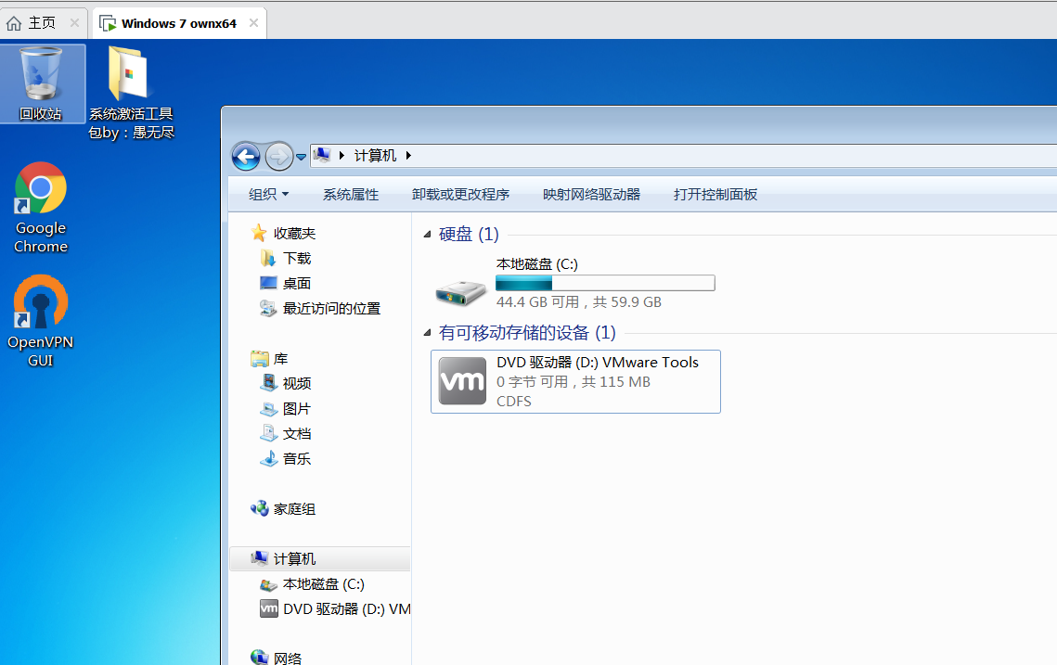Image resolution: width=1057 pixels, height=665 pixels.
Task: Close the 主页 tab
Action: pyautogui.click(x=74, y=23)
